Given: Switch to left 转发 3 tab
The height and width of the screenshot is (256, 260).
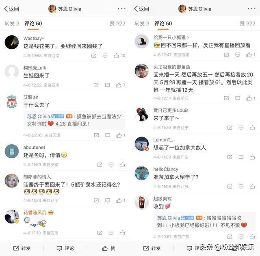Looking at the screenshot, I should pos(12,24).
